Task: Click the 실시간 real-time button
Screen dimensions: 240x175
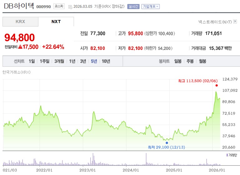Action: coord(133,7)
